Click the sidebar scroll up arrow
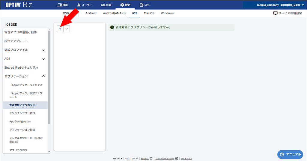The width and height of the screenshot is (307, 161). (x=49, y=30)
